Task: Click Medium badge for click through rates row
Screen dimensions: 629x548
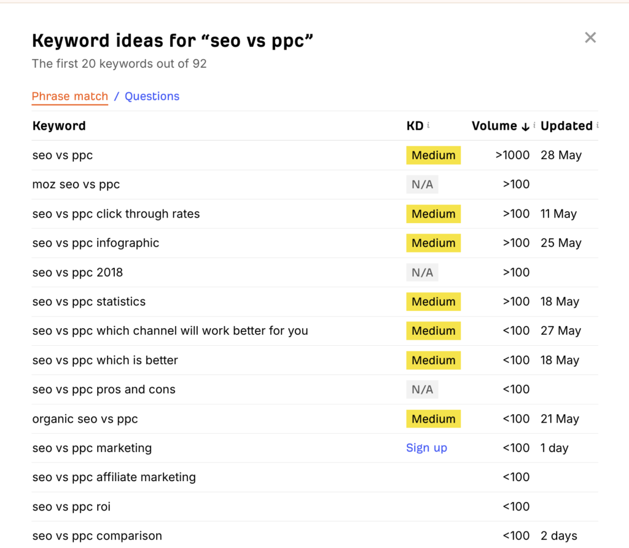Action: (433, 214)
